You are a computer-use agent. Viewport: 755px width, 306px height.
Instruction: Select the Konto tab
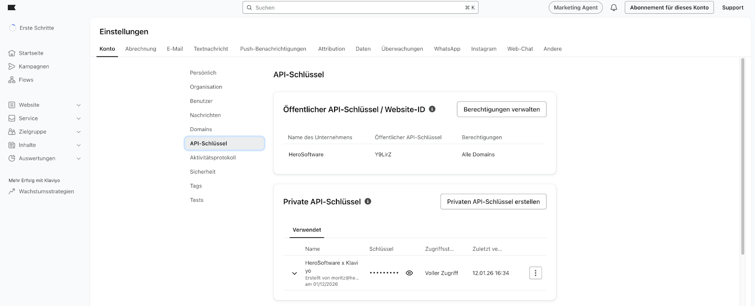point(107,49)
